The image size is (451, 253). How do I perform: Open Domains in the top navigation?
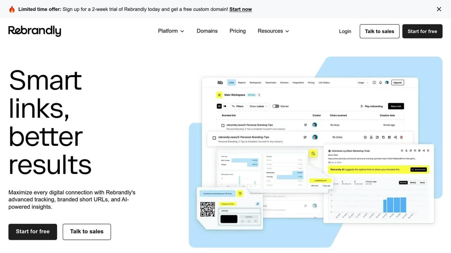click(207, 31)
